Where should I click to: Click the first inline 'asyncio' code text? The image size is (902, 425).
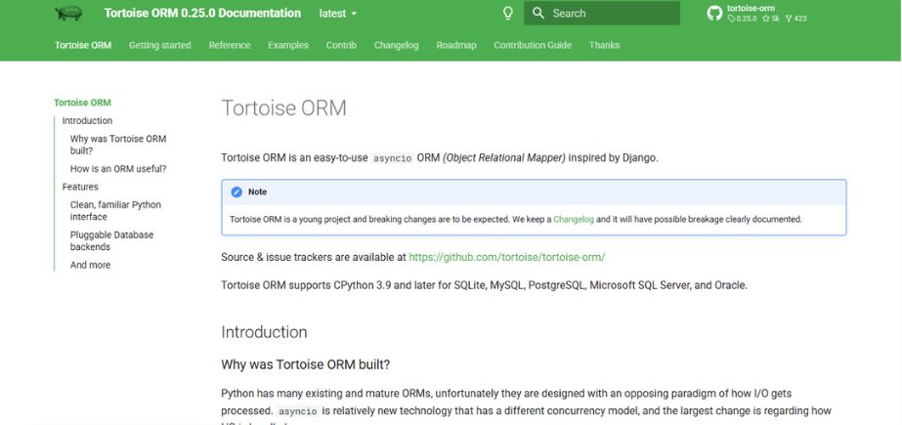[x=392, y=158]
